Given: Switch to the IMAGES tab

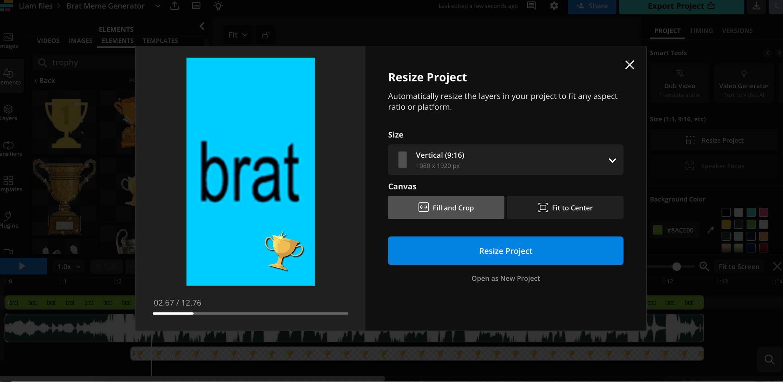Looking at the screenshot, I should (x=81, y=41).
